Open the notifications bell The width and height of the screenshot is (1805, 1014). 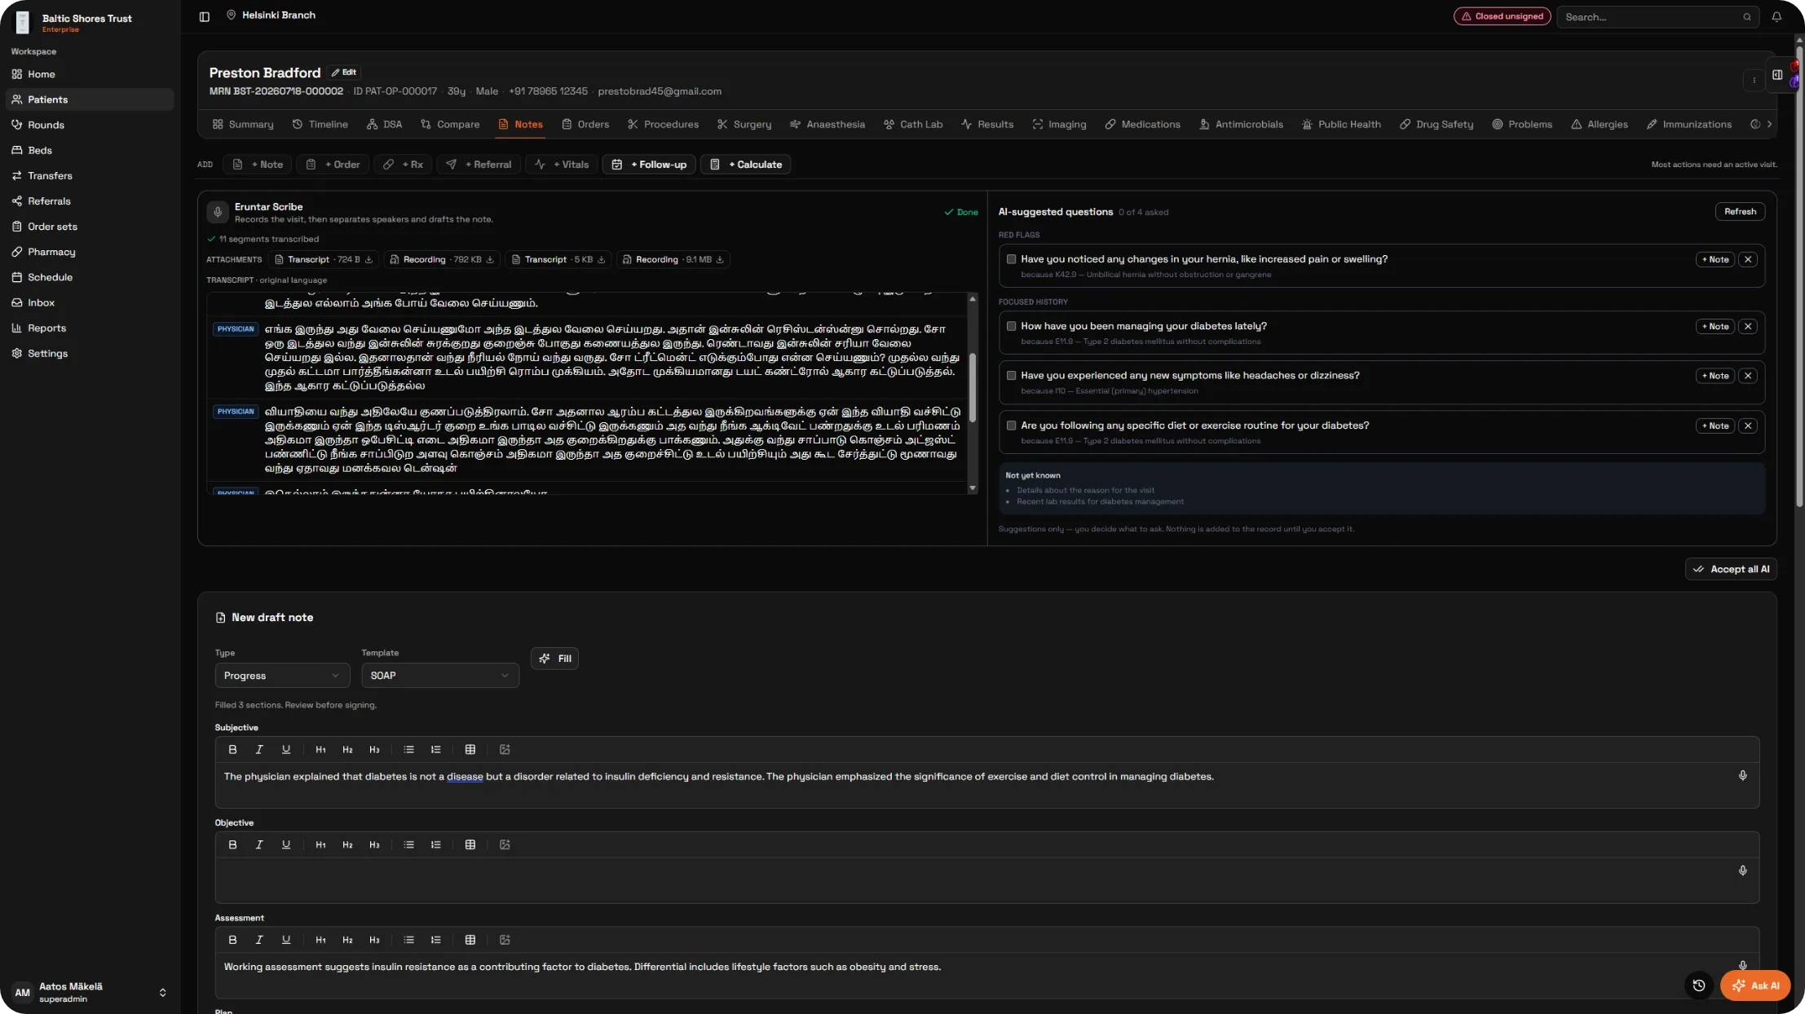click(x=1776, y=16)
